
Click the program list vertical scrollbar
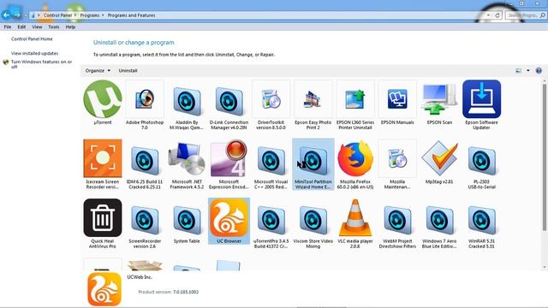point(545,157)
